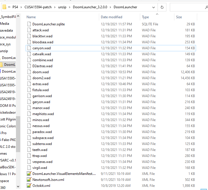Image resolution: width=208 pixels, height=190 pixels.
Task: Open the address bar history dropdown
Action: tap(154, 7)
